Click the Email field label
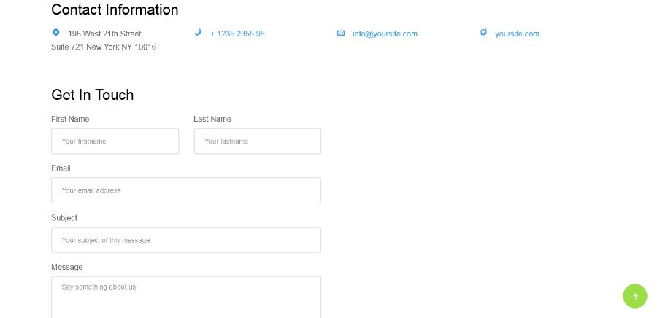 click(x=61, y=168)
